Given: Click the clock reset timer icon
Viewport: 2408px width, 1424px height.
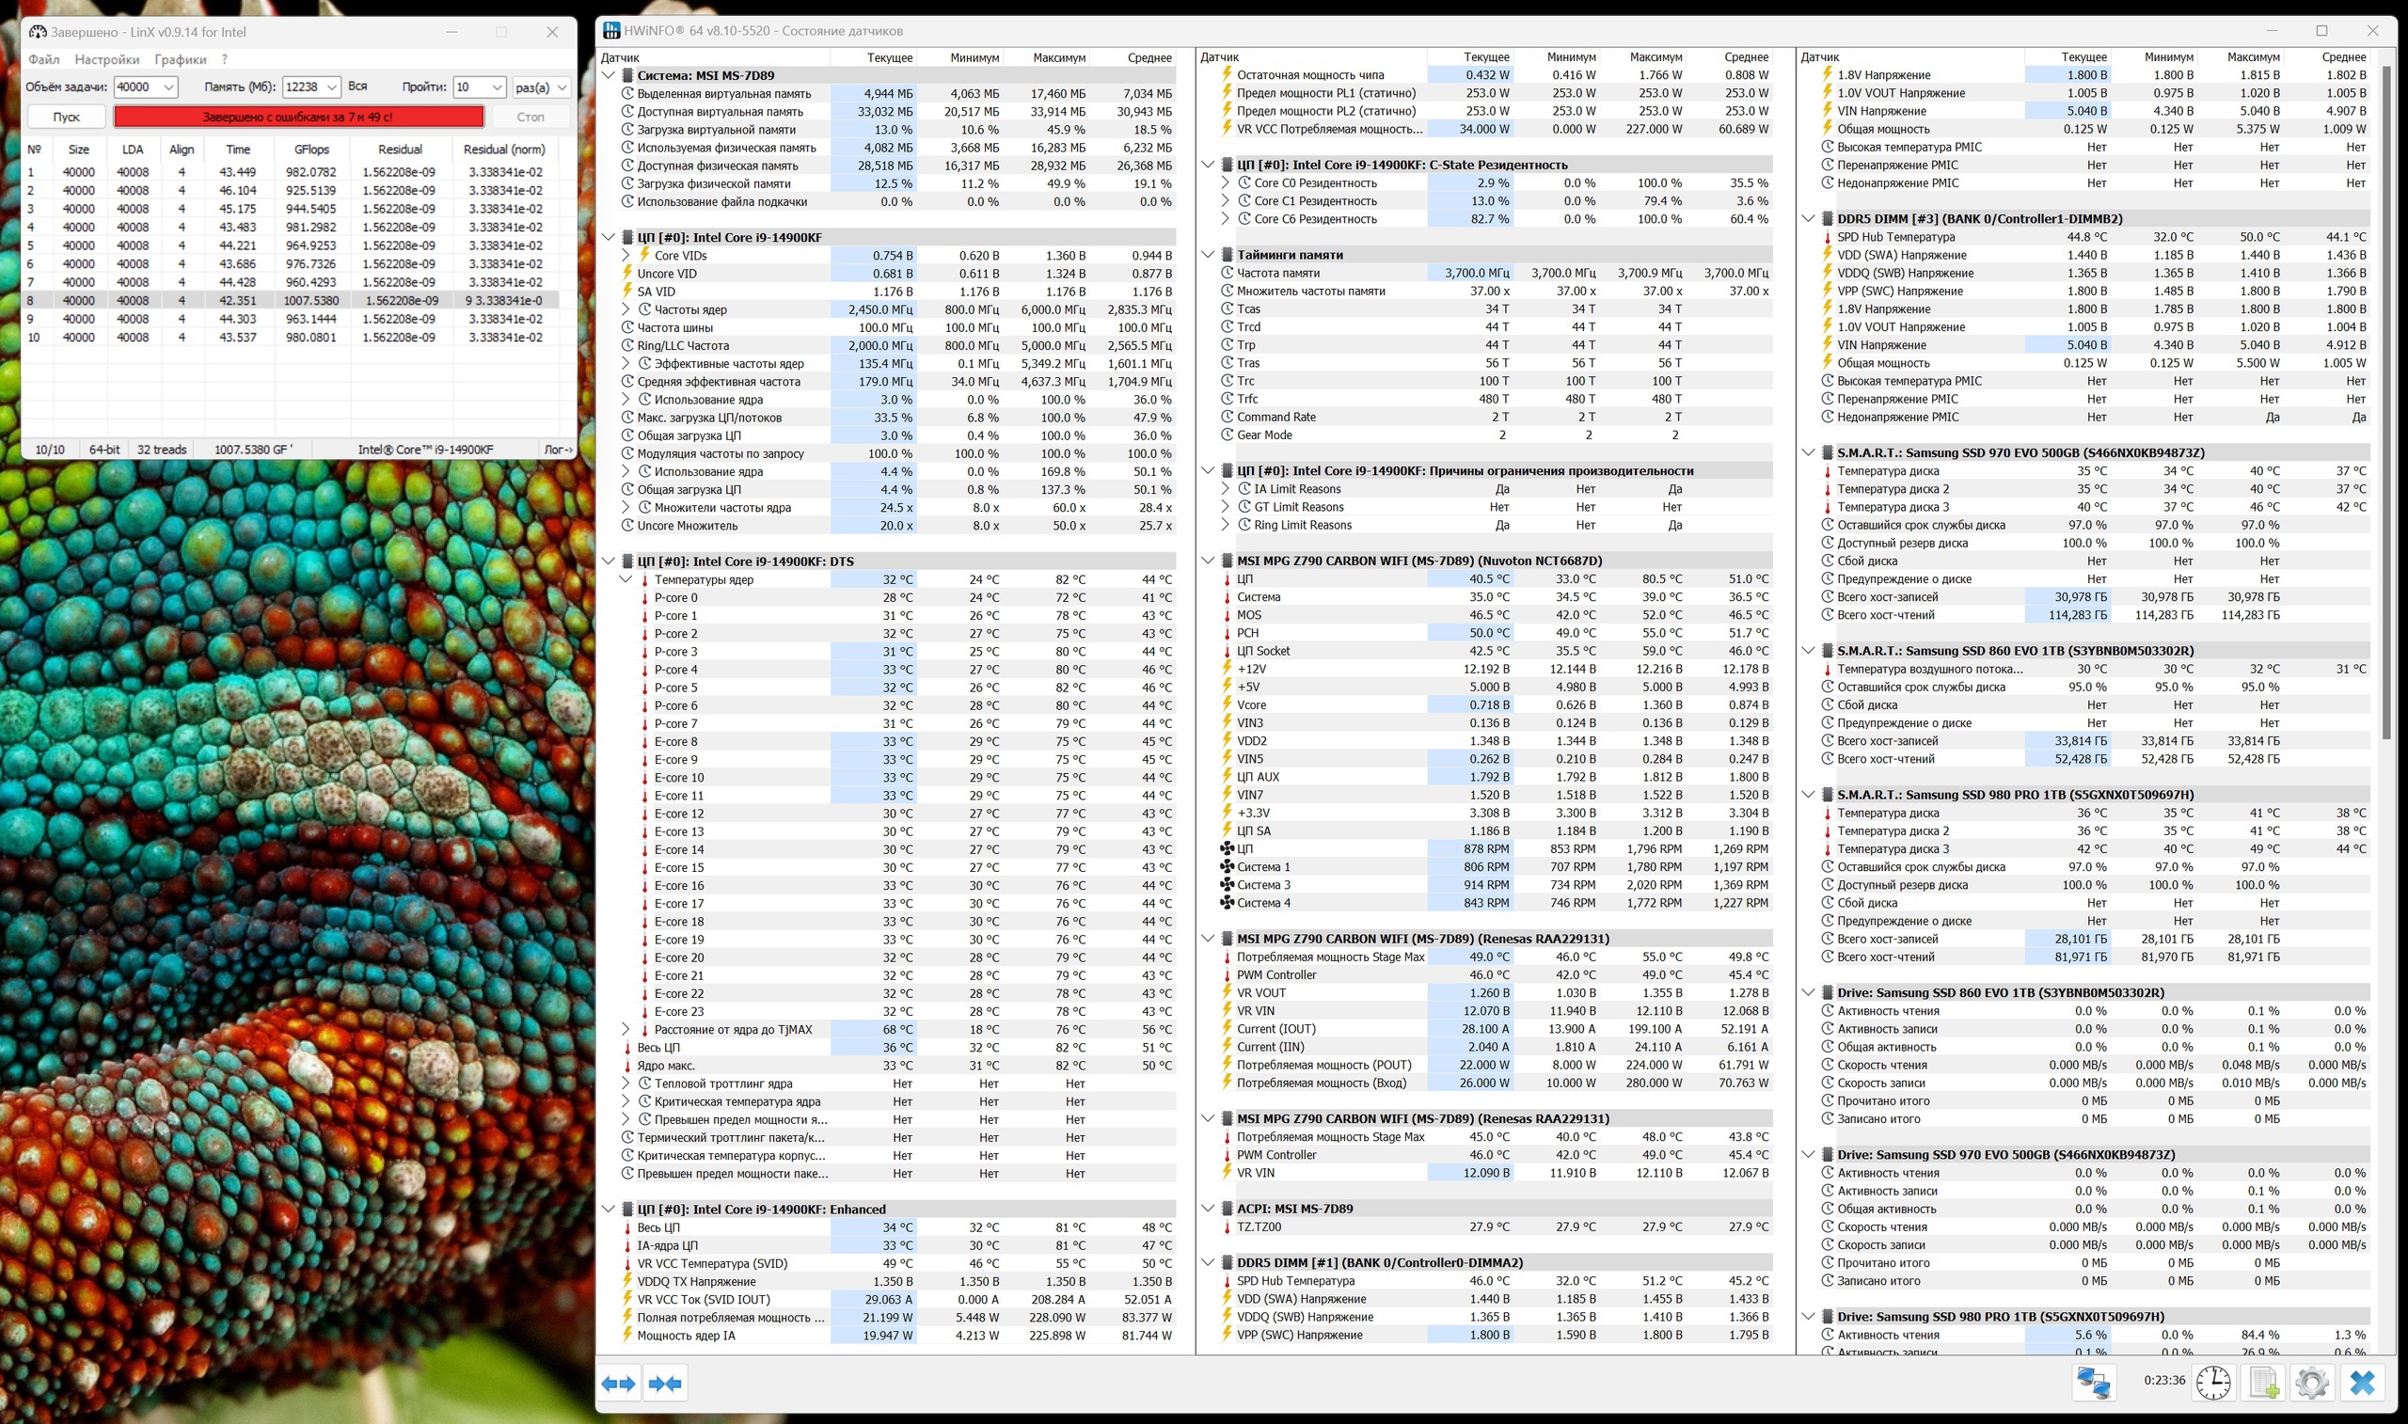Looking at the screenshot, I should (2213, 1383).
